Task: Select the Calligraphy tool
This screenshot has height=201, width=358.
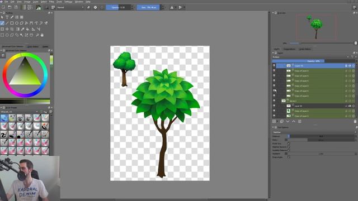Action: pos(12,17)
